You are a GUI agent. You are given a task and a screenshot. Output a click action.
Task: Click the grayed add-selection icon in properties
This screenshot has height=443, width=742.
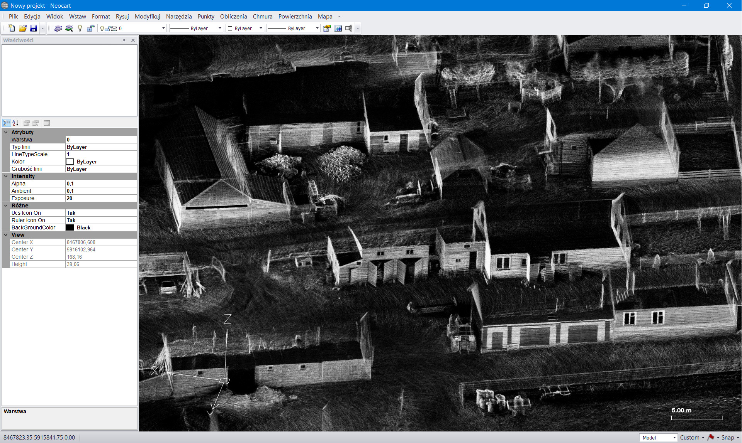[x=27, y=123]
